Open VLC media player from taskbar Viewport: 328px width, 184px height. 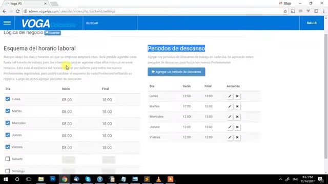click(x=158, y=179)
